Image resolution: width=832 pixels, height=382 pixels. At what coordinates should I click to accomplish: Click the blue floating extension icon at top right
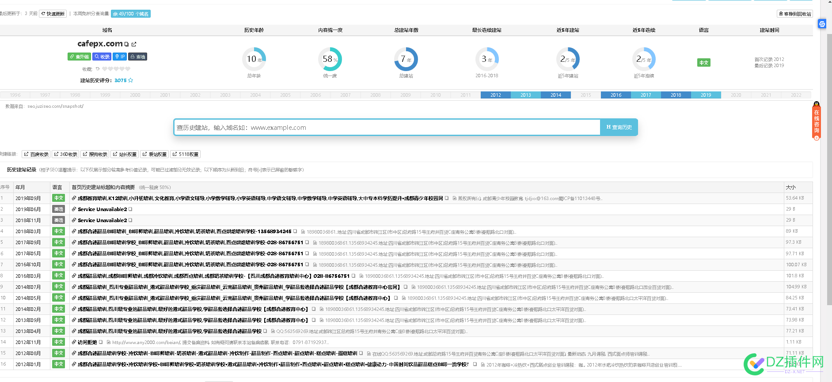822,24
